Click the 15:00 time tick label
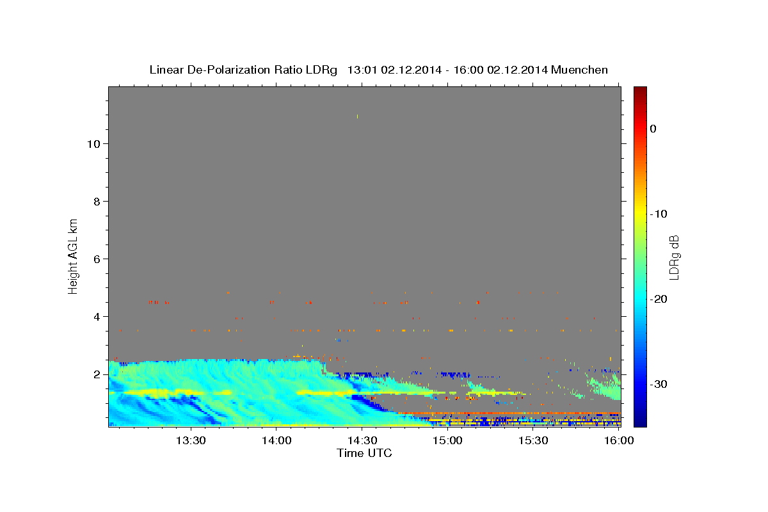 pos(447,441)
